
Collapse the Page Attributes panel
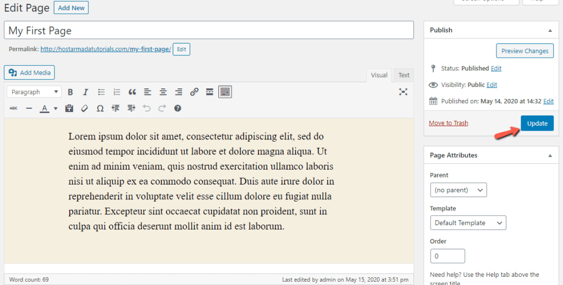tap(550, 155)
